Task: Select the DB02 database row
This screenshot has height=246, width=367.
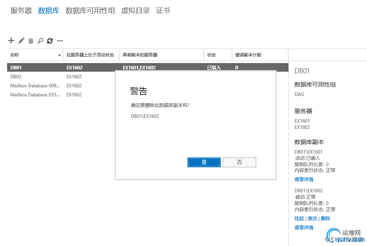Action: pyautogui.click(x=61, y=76)
